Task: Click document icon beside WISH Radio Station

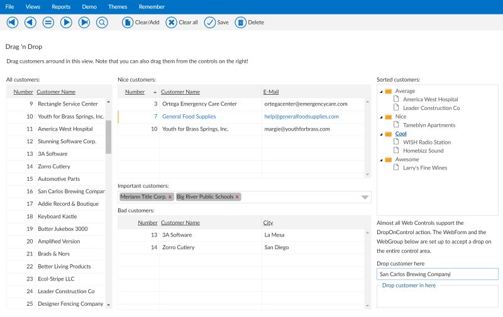Action: click(x=396, y=141)
